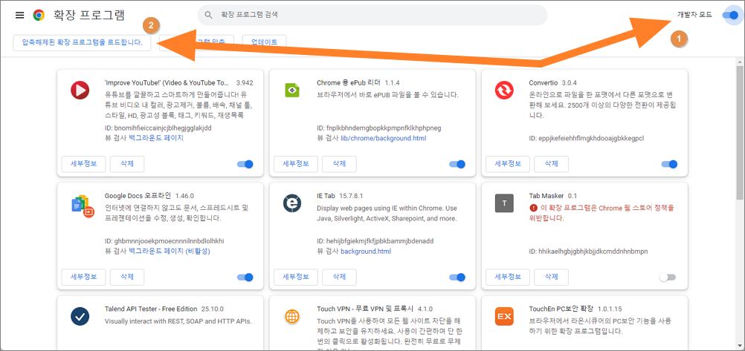Click 삭제 for Google Docs 오프라인
This screenshot has width=745, height=351.
(127, 277)
